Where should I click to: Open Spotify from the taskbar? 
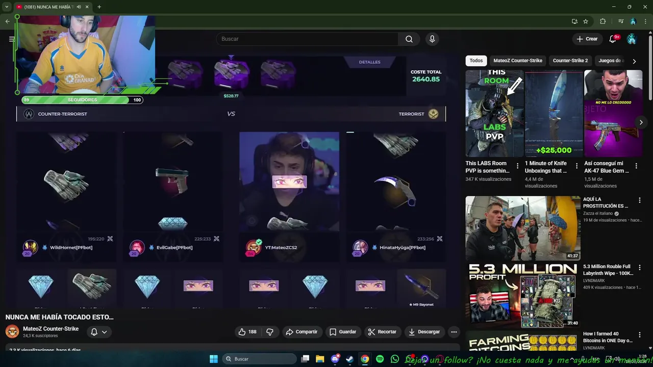point(380,359)
